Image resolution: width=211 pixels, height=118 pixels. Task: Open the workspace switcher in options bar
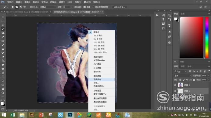pyautogui.click(x=206, y=7)
